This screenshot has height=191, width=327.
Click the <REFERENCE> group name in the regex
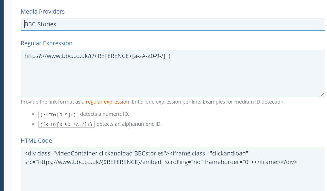tap(113, 56)
